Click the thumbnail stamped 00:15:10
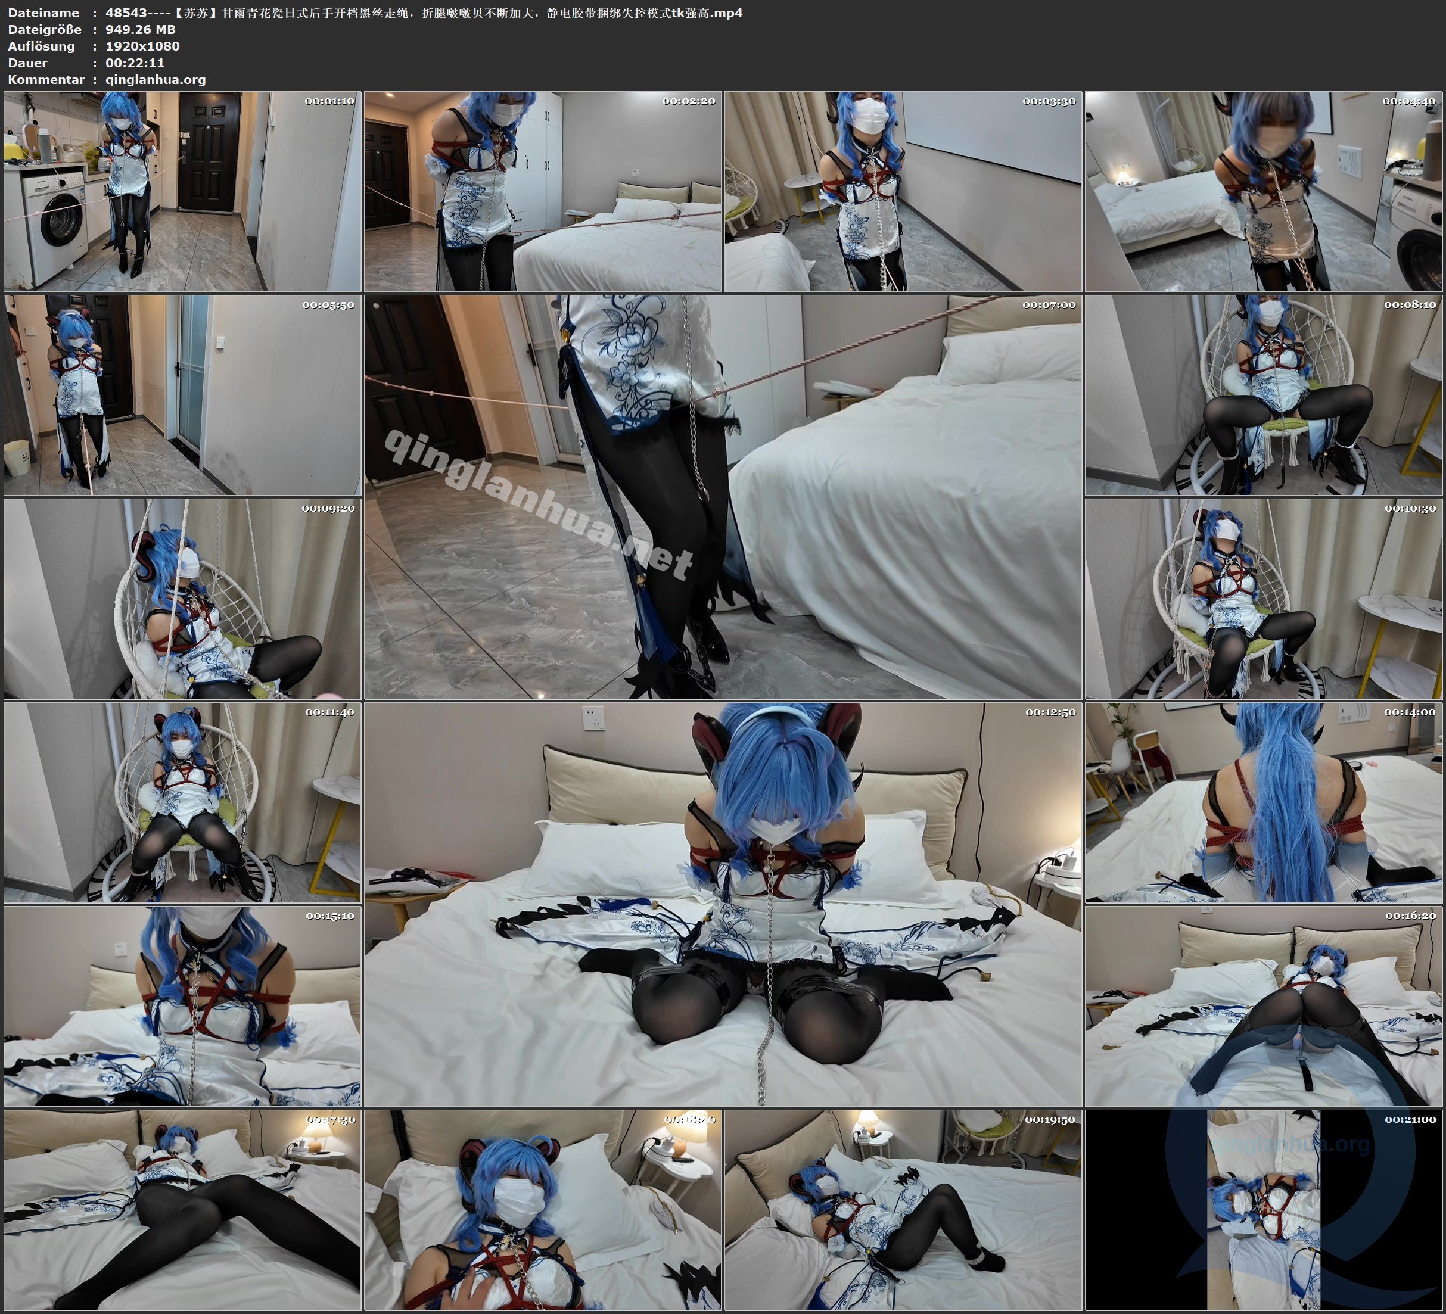The width and height of the screenshot is (1446, 1314). tap(182, 1005)
